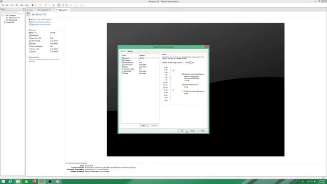Open the VM menu
327x184 pixels.
[17, 5]
